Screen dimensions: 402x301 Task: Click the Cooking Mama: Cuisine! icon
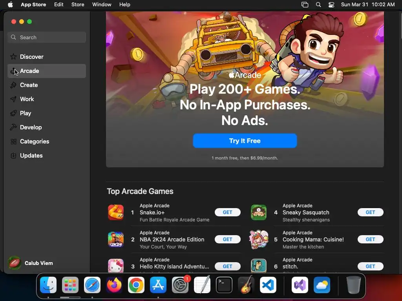[x=259, y=239]
